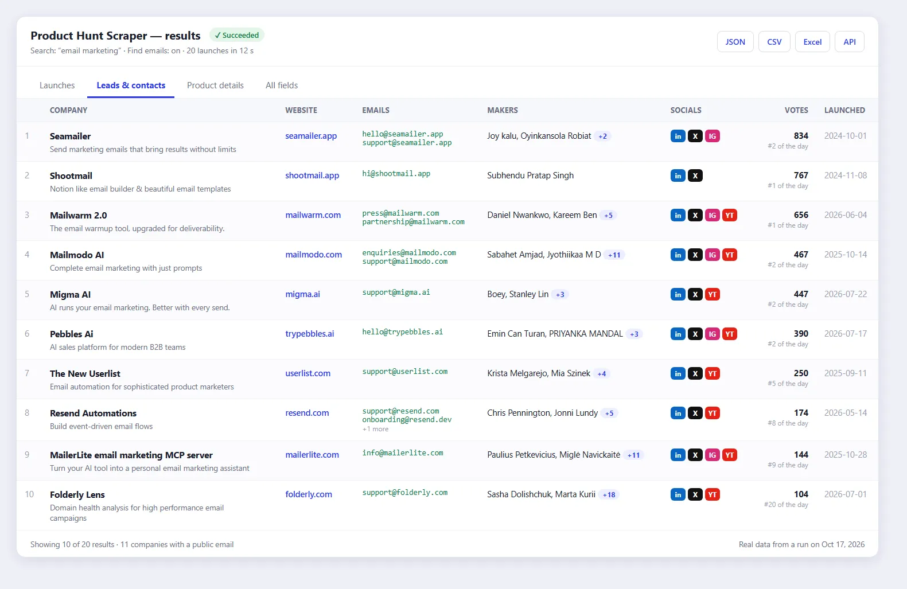
Task: Open the mailmodo.com website link
Action: pos(313,255)
